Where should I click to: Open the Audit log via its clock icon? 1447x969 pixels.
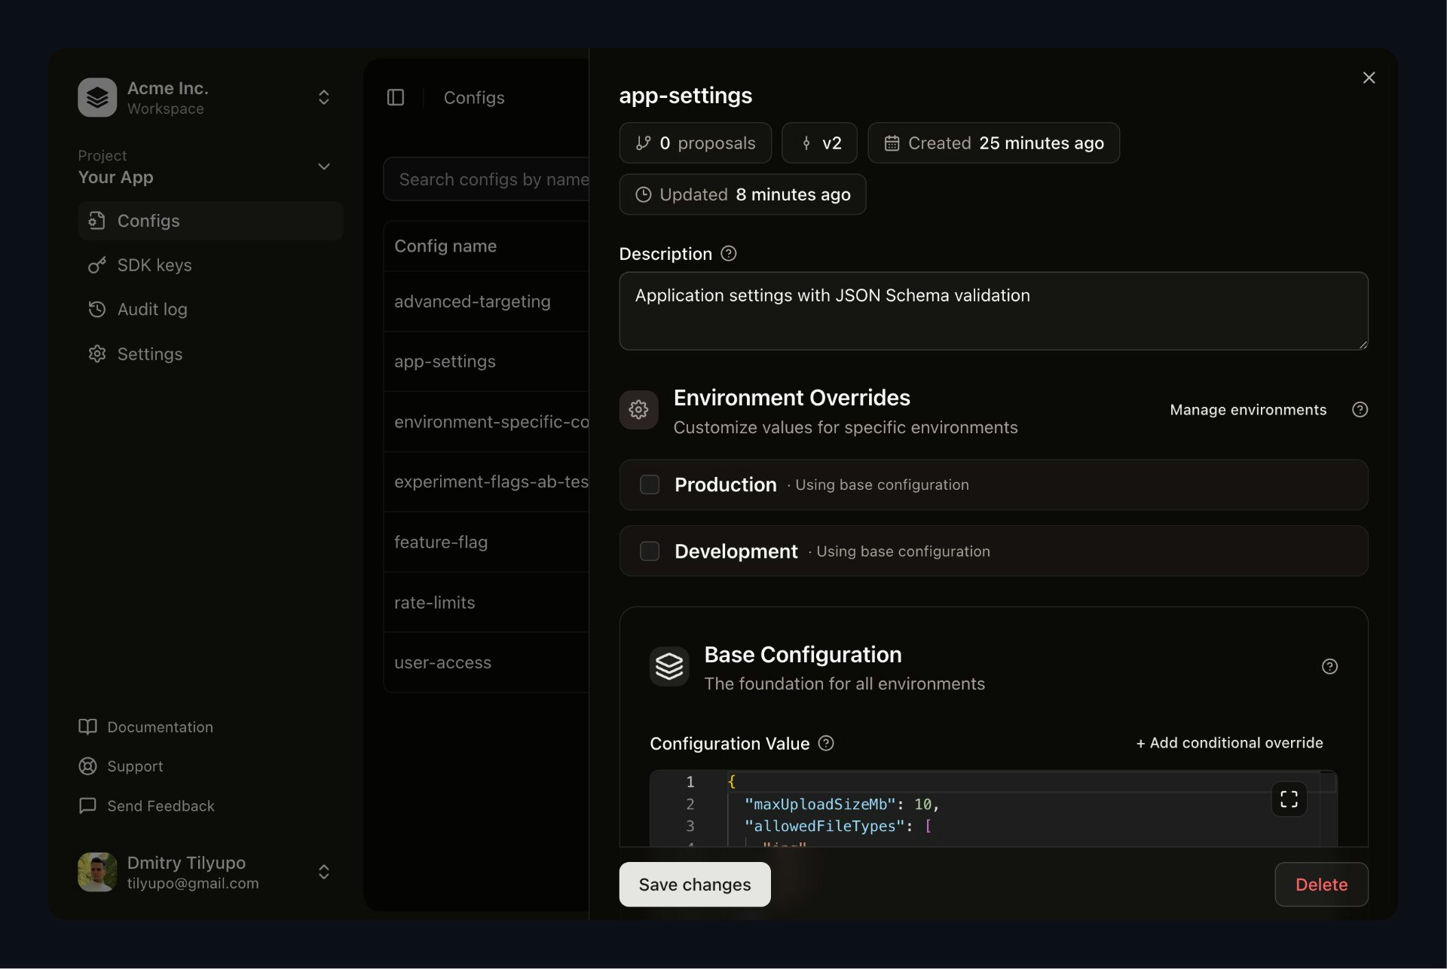pos(97,309)
